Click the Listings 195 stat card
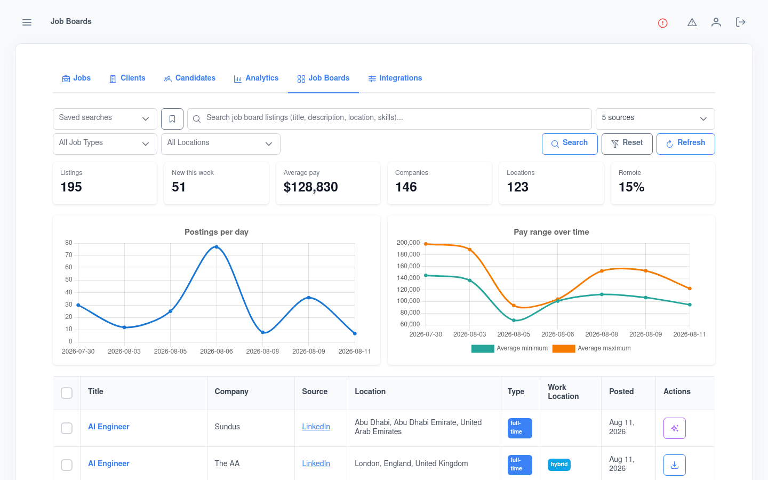Screen dimensions: 768x480 105,183
